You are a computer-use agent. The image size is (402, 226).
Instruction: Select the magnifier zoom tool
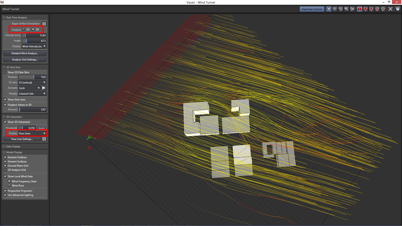pos(346,9)
